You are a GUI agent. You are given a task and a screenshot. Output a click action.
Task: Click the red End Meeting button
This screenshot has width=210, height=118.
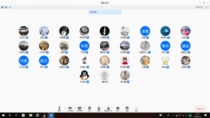click(x=200, y=109)
